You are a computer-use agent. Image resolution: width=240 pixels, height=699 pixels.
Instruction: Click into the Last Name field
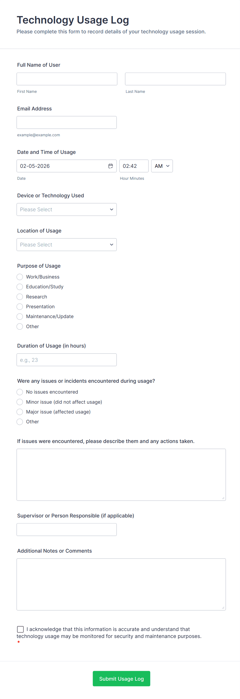(x=175, y=79)
